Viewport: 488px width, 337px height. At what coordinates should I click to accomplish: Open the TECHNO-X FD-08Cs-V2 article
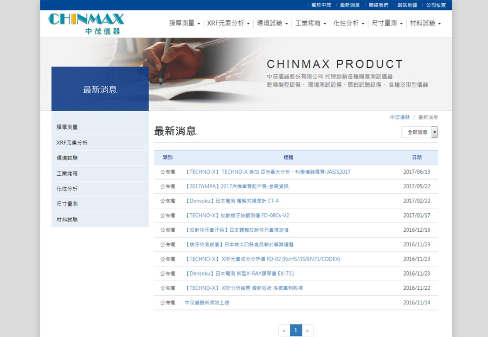(237, 215)
